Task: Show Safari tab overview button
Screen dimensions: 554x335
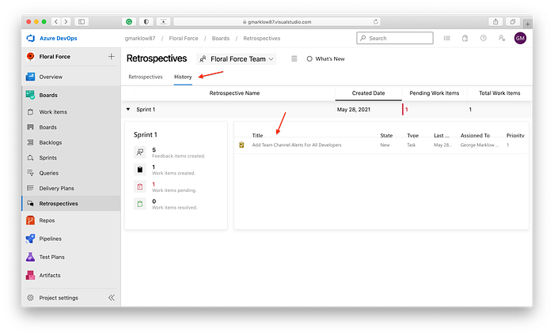Action: pos(513,21)
